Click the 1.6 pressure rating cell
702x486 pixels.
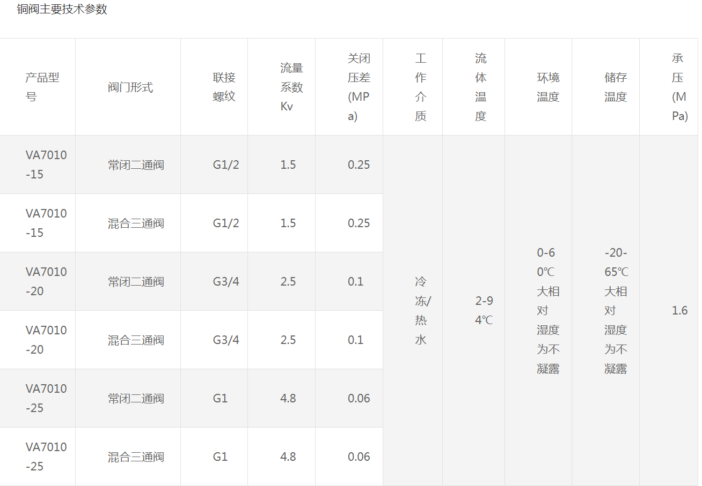point(679,311)
